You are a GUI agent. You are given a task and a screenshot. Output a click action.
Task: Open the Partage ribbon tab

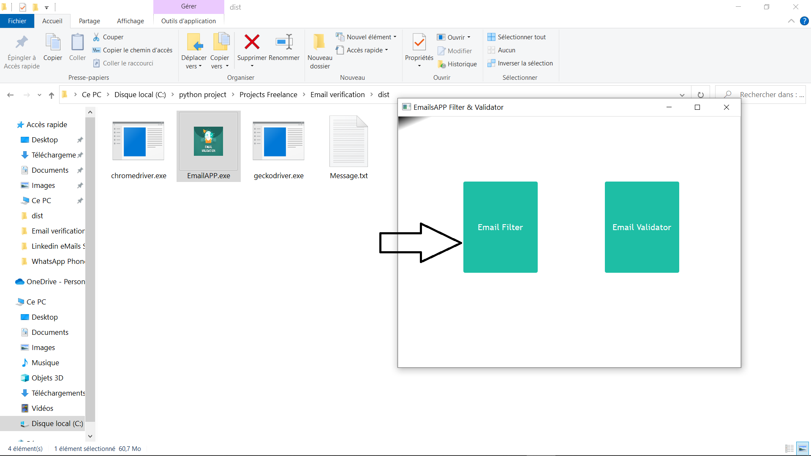(90, 21)
